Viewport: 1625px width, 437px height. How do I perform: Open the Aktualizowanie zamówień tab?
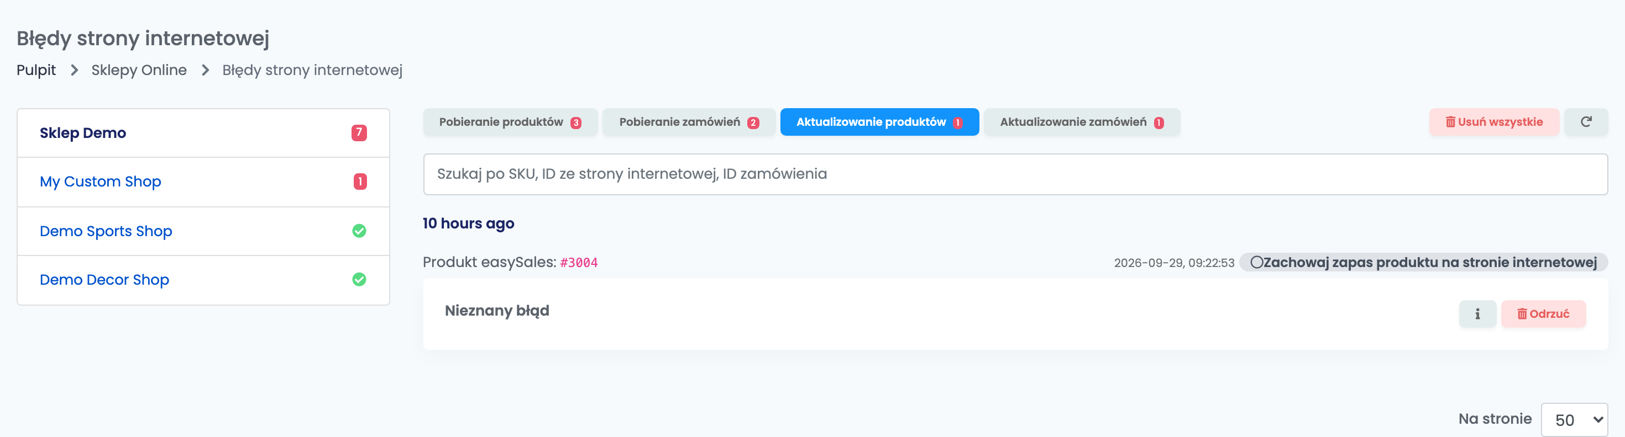point(1082,121)
